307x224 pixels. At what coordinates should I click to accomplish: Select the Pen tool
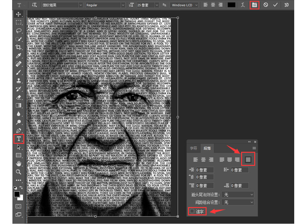19,130
